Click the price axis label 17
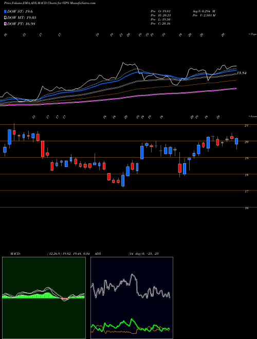Screen dimensions: 257x339 pos(246,192)
